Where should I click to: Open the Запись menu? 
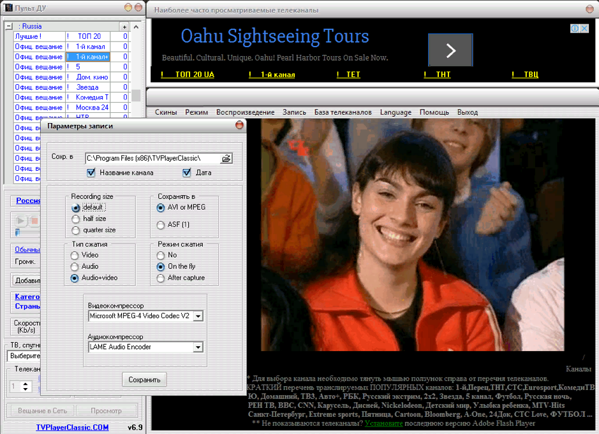click(294, 112)
